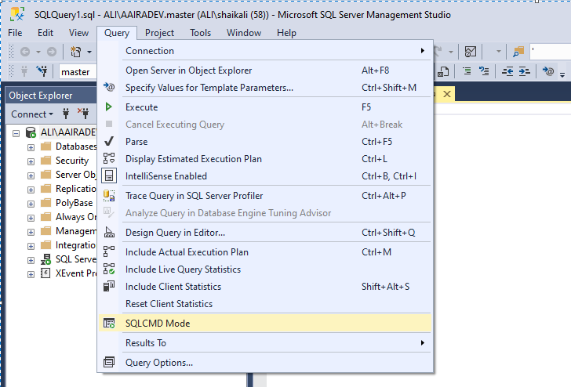Click the Navigate Forward toolbar button
The width and height of the screenshot is (571, 387).
coord(52,52)
